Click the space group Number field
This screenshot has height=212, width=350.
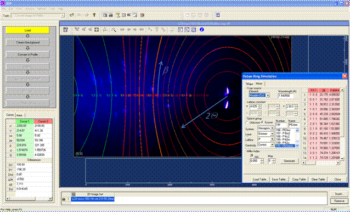tap(281, 125)
